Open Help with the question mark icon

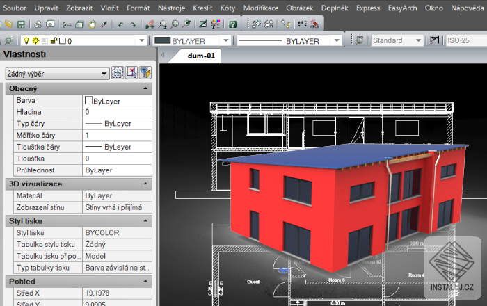pos(232,24)
